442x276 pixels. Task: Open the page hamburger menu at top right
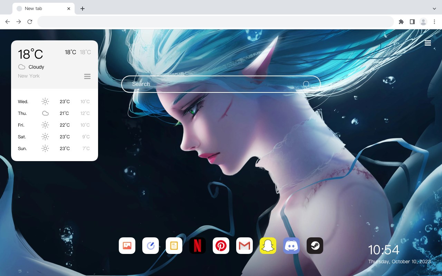pyautogui.click(x=428, y=43)
